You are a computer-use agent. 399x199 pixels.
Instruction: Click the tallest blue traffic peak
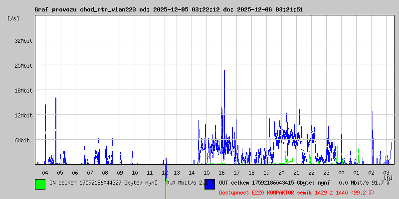(224, 71)
